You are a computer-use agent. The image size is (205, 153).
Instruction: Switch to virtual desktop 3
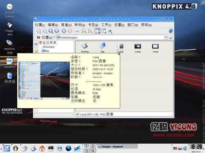pyautogui.click(x=87, y=151)
